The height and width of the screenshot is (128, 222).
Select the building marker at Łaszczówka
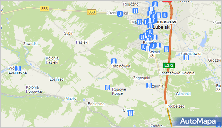pyautogui.click(x=186, y=57)
